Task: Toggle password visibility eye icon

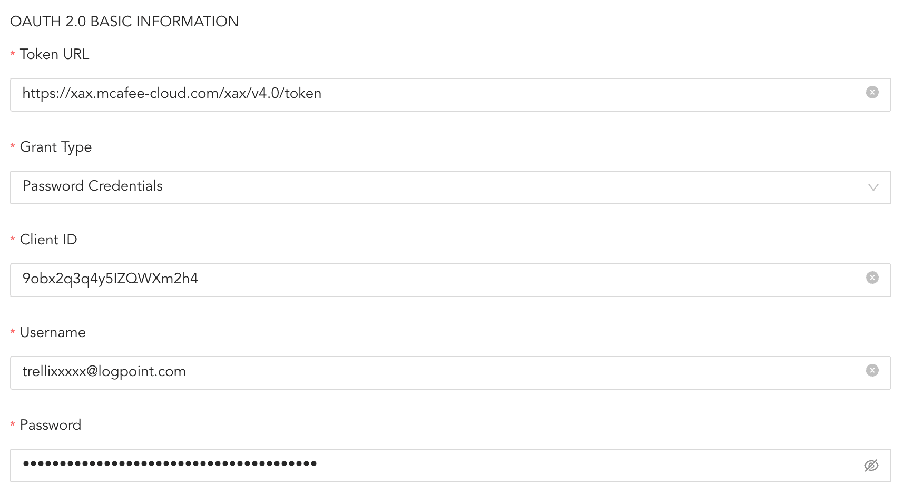Action: point(871,466)
